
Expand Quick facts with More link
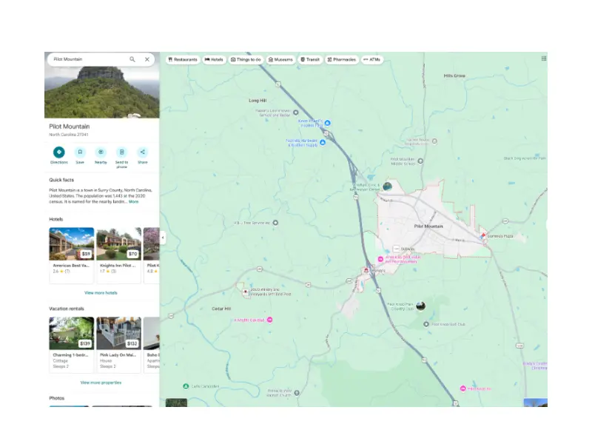coord(134,201)
